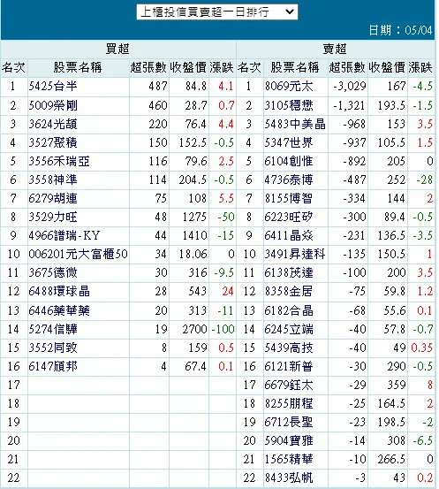439x489 pixels.
Task: Open stock link 3556禾瑞亞
Action: pyautogui.click(x=59, y=161)
